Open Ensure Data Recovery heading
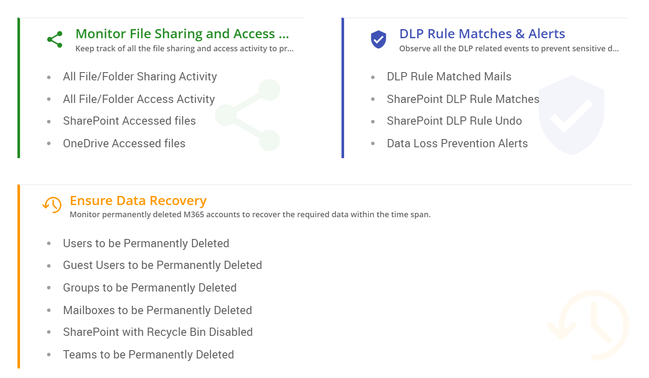Image resolution: width=649 pixels, height=378 pixels. (x=138, y=201)
